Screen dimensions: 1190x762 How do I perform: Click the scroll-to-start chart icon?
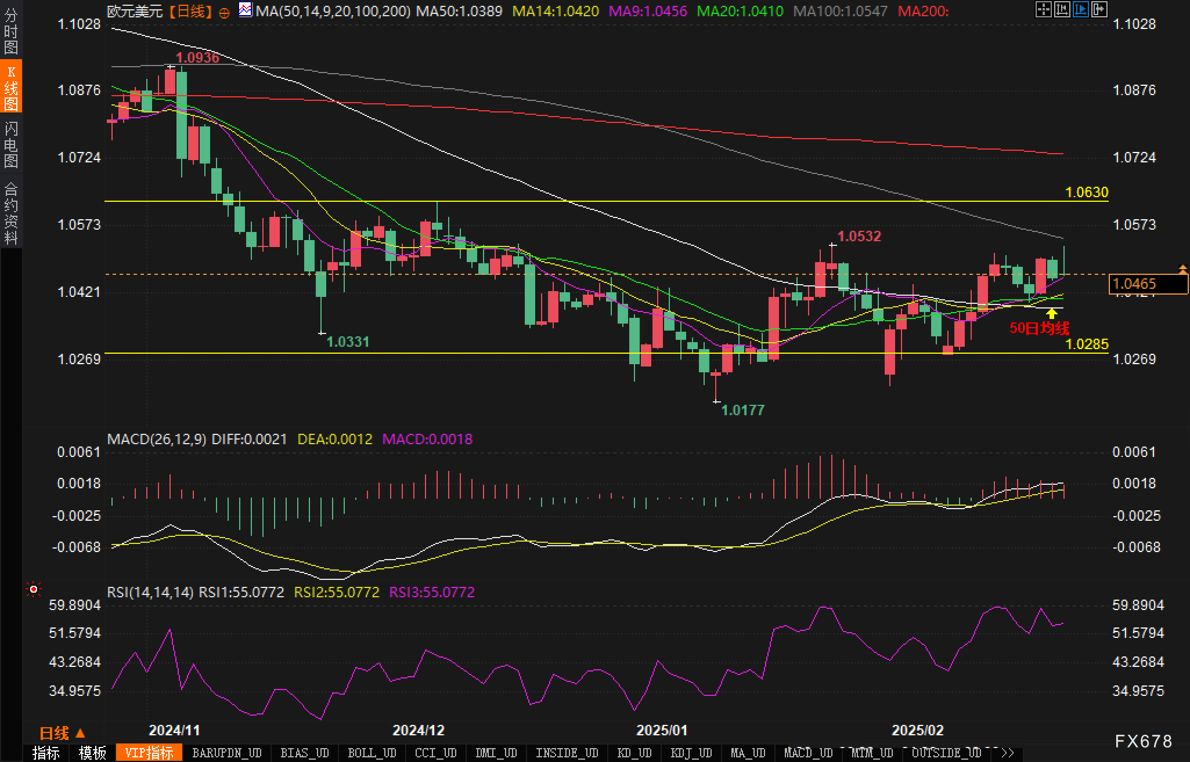pos(1062,9)
